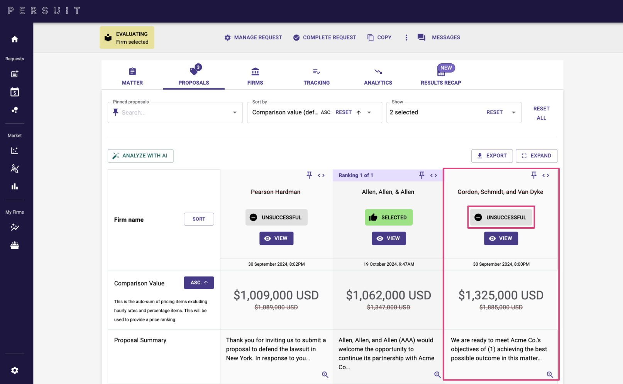Open the group icon under My Firms
This screenshot has height=384, width=623.
click(15, 245)
